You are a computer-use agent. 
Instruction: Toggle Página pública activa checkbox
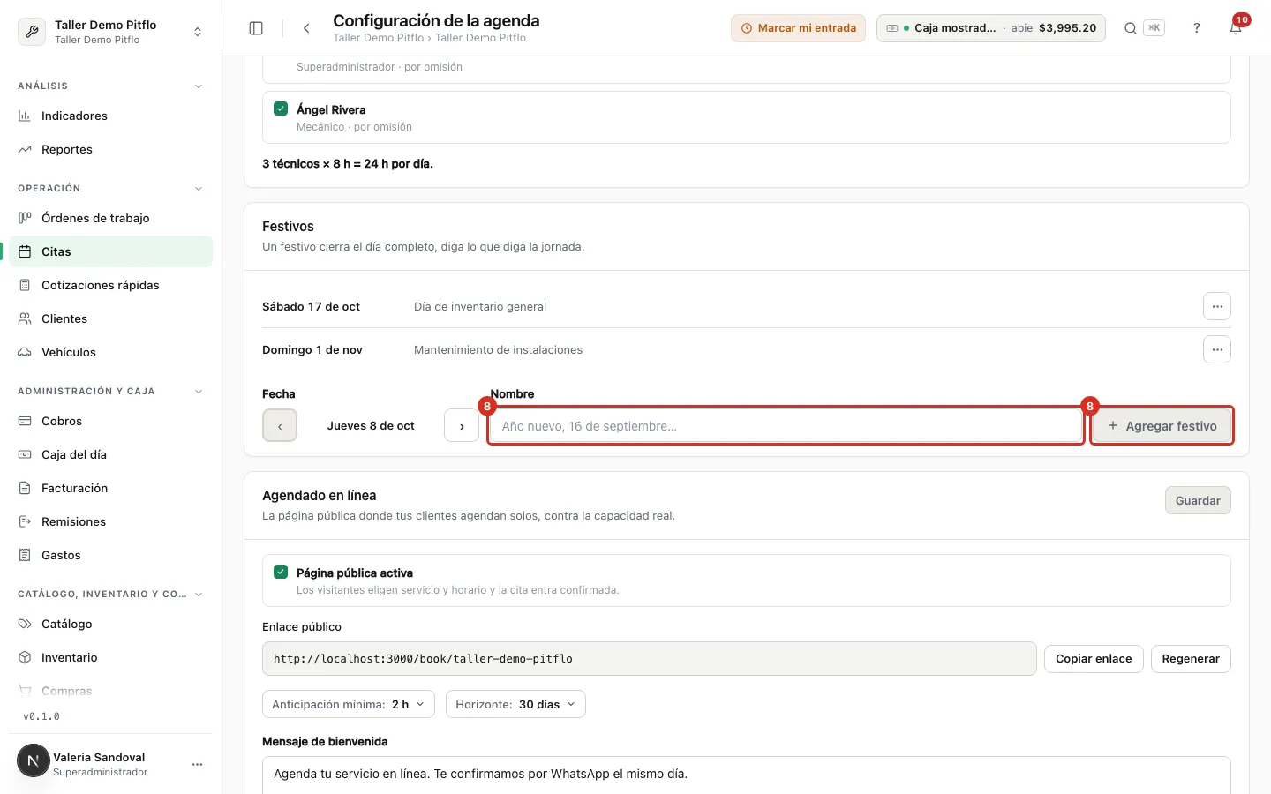point(281,572)
